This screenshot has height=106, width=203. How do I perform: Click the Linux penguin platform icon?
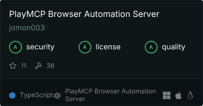tap(190, 95)
